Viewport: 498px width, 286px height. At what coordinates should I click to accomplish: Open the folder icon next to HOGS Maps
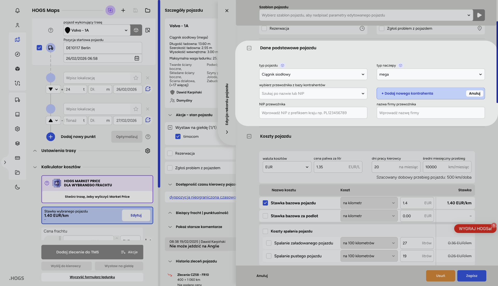click(148, 10)
